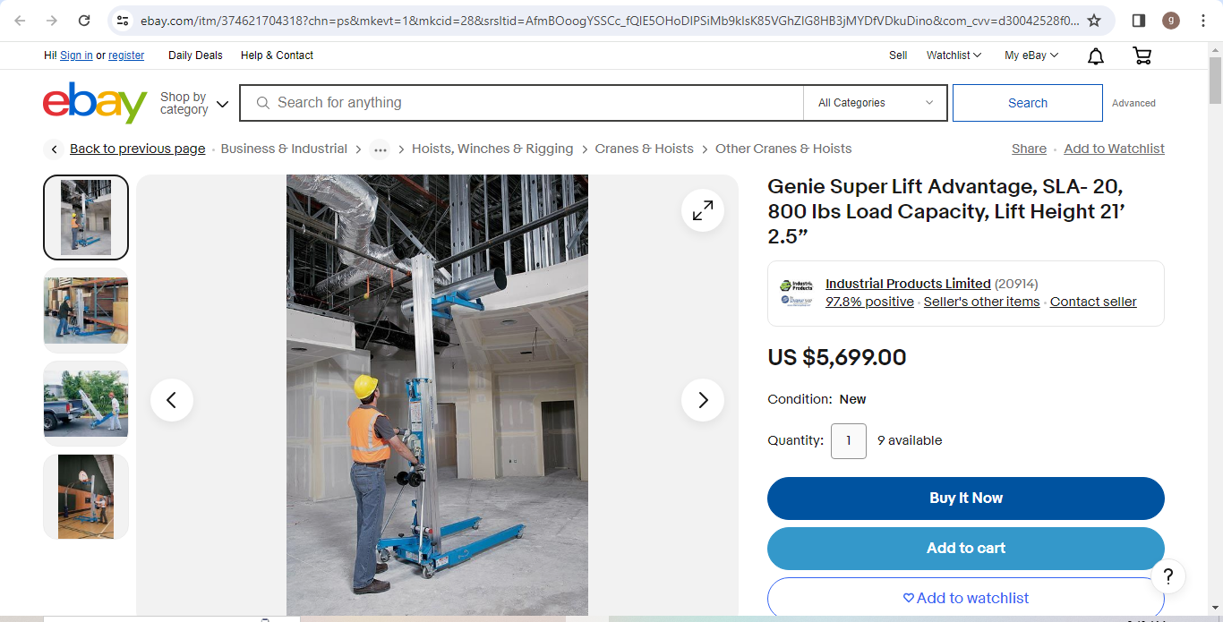
Task: Select first thumbnail of lift in building
Action: click(x=86, y=217)
